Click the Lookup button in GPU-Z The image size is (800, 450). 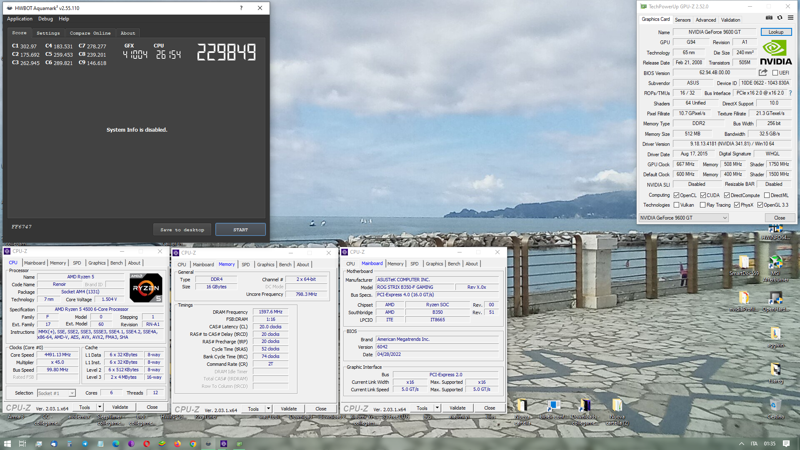coord(776,32)
